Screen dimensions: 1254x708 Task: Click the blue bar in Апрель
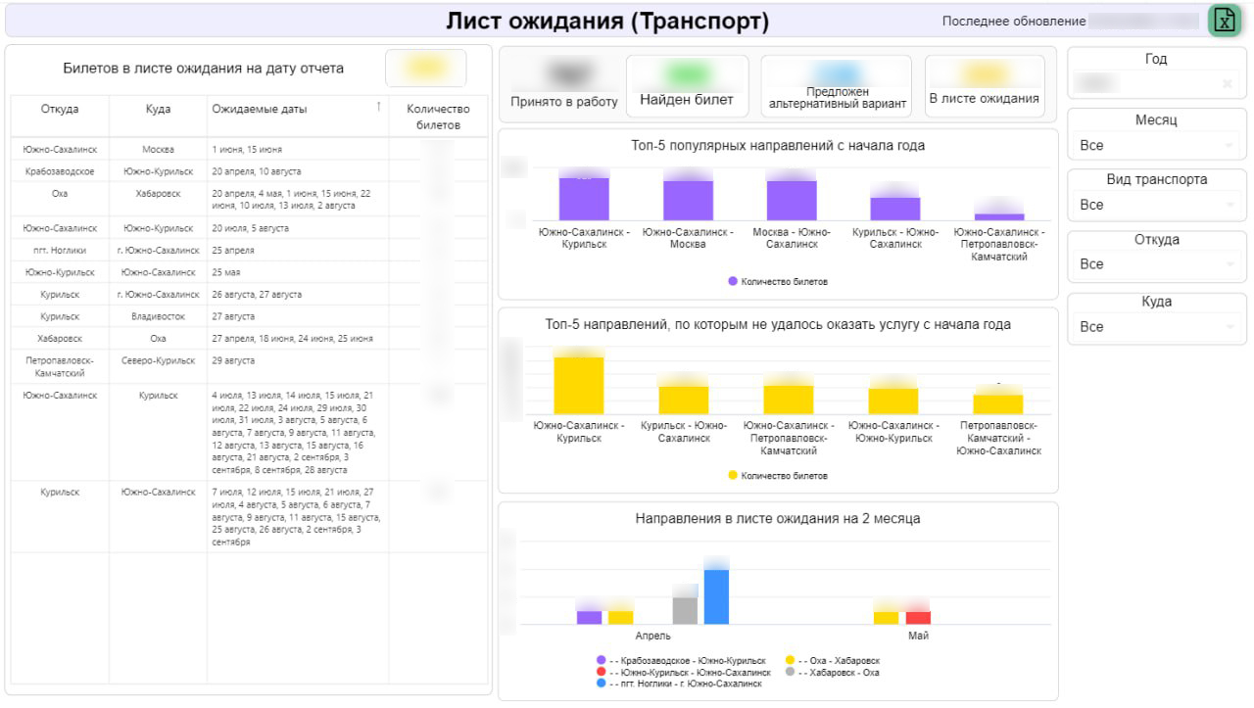point(716,596)
